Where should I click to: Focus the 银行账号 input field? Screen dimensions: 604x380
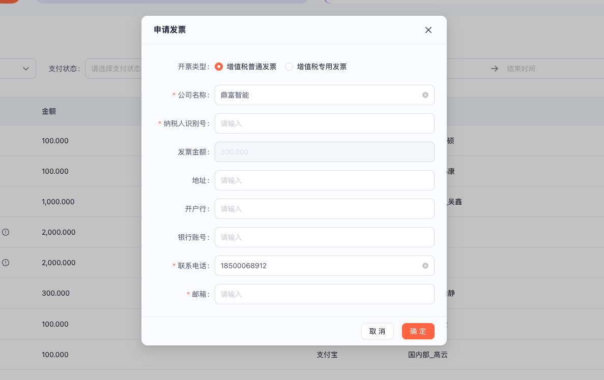coord(324,237)
